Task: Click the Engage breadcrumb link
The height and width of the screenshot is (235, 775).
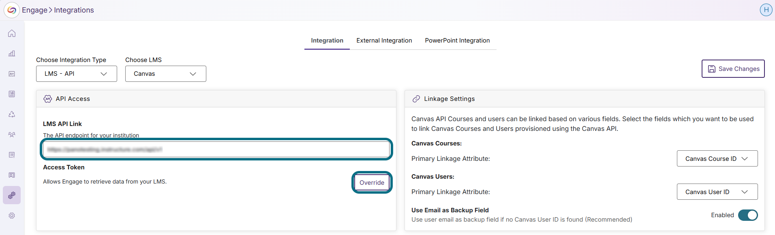Action: click(34, 10)
